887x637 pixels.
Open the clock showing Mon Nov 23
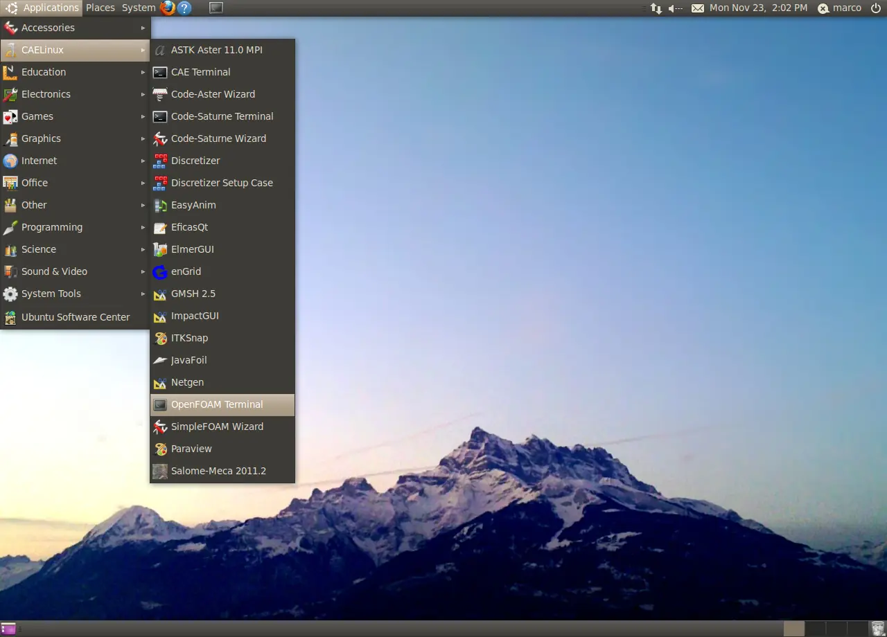pos(758,8)
